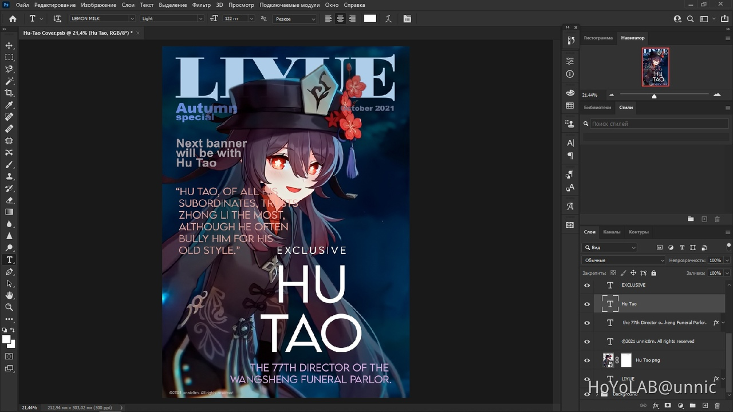
Task: Select the Crop tool
Action: (x=9, y=93)
